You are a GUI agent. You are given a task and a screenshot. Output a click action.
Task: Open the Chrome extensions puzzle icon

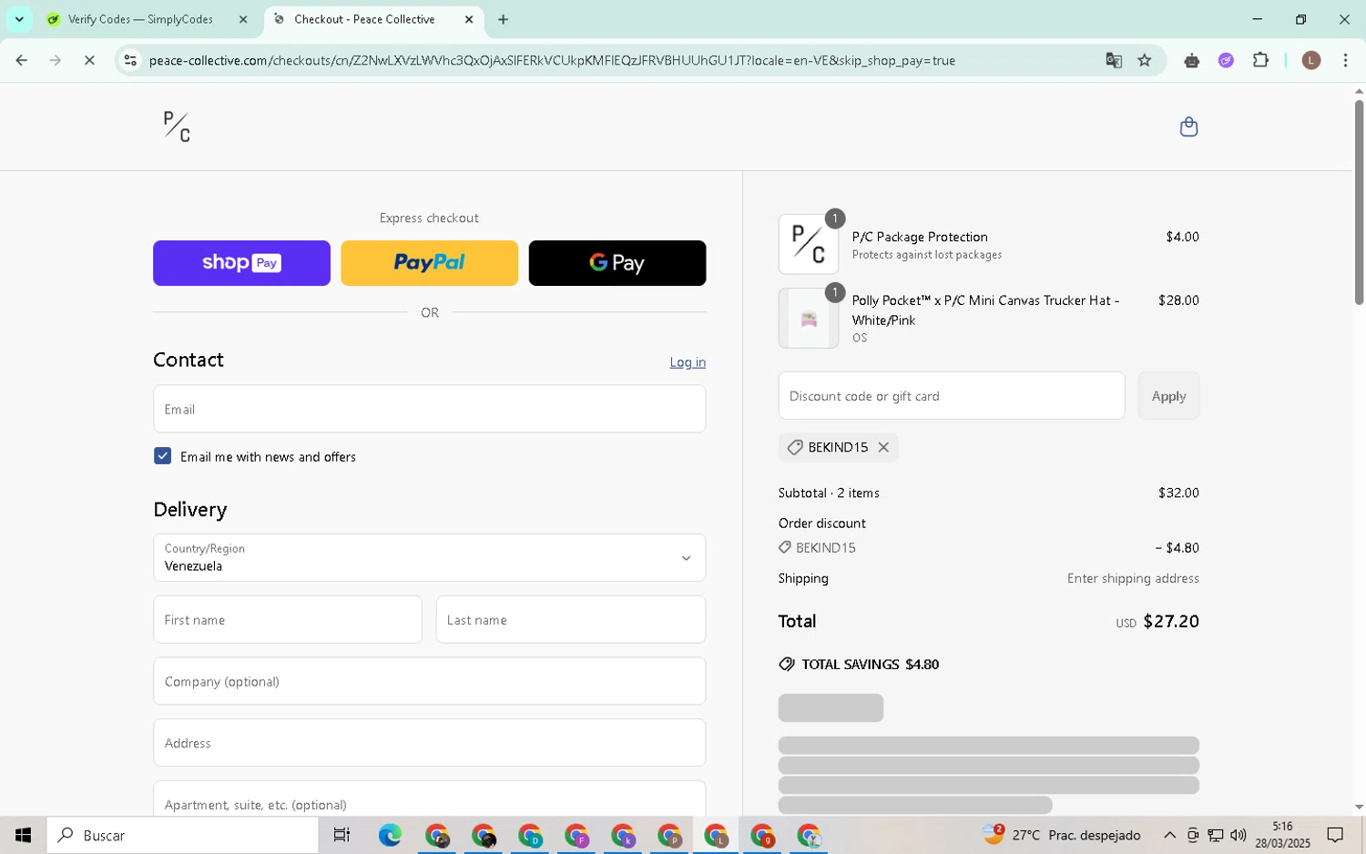click(x=1260, y=60)
